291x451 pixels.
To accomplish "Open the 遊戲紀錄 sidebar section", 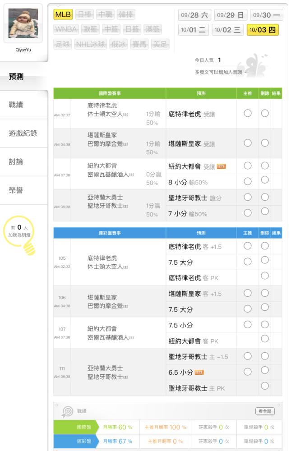I will 23,133.
